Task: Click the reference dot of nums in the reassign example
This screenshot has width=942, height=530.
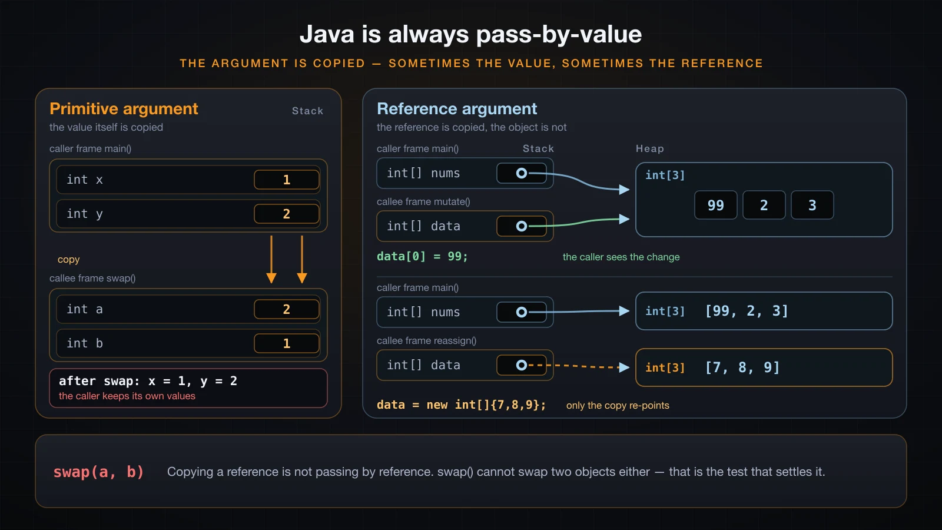Action: pos(522,312)
